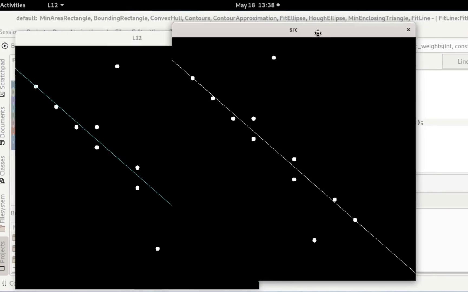Open the Classes side panel
468x292 pixels.
click(3, 170)
